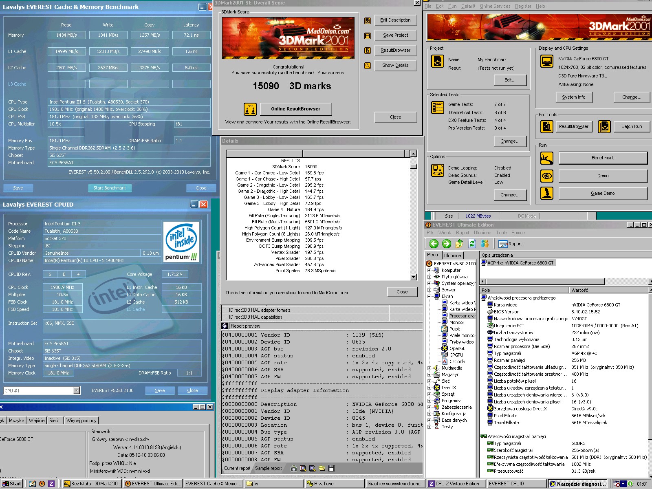
Task: Collapse the Ekran tree node
Action: (429, 296)
